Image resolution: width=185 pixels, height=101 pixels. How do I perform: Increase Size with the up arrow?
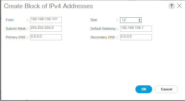click(140, 19)
